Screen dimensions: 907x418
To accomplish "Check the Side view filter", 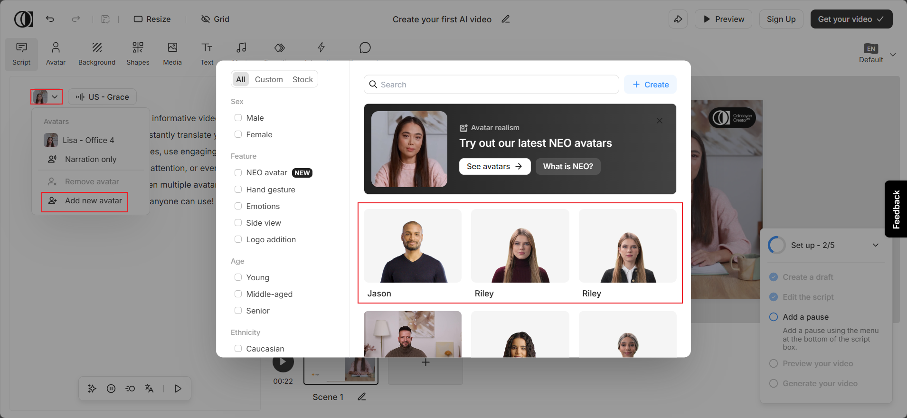I will pos(238,223).
